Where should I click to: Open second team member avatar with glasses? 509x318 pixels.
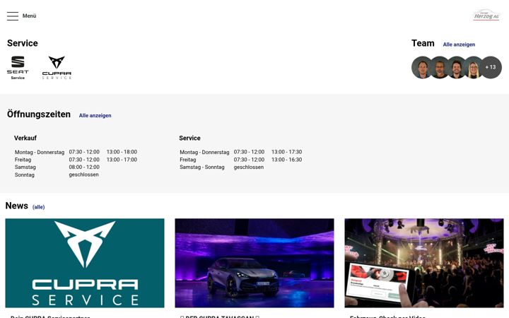click(x=440, y=68)
